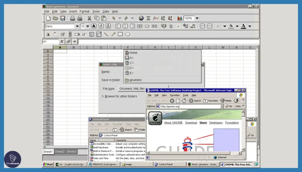Insert a checkbox object from the object toolbar
This screenshot has height=172, width=302.
point(63,34)
